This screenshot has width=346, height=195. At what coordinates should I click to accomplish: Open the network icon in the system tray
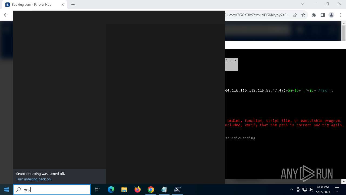(x=305, y=190)
